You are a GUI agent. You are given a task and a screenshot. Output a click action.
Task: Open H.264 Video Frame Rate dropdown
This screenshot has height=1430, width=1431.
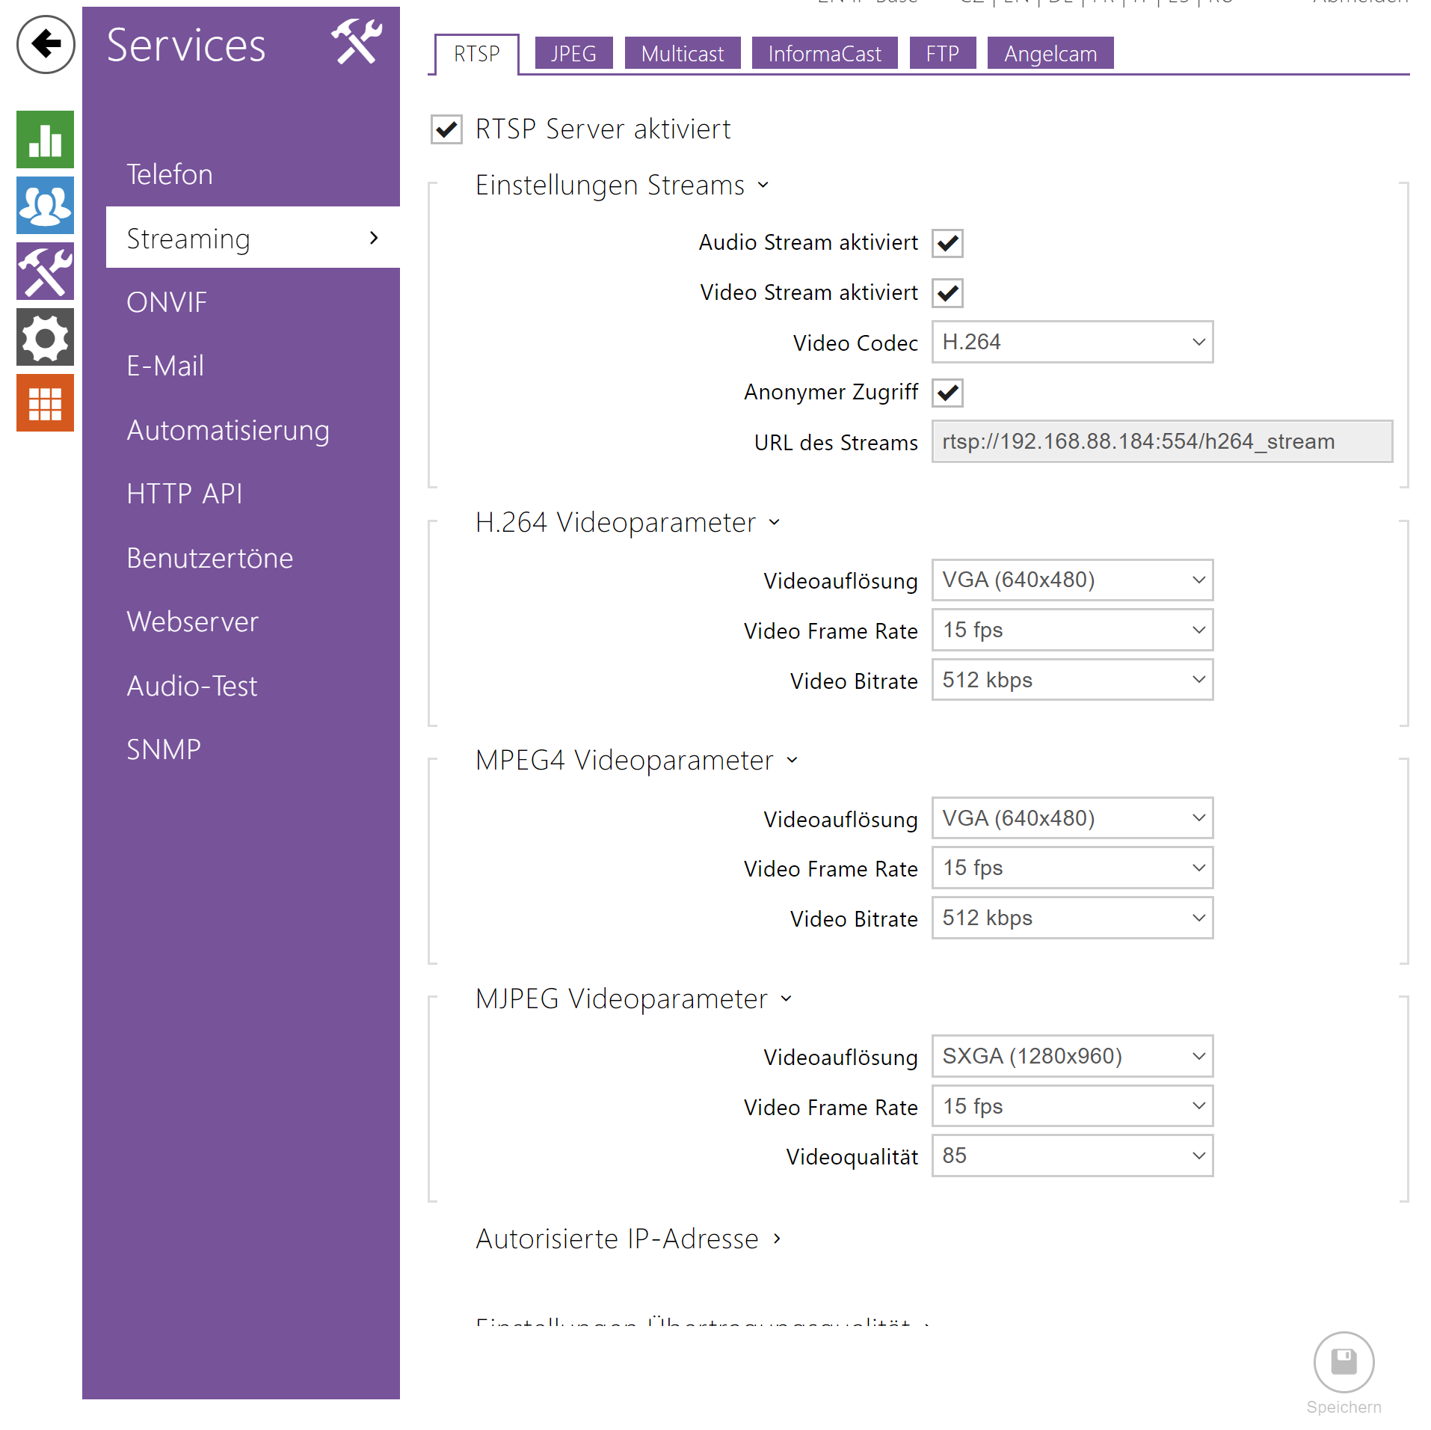coord(1072,630)
